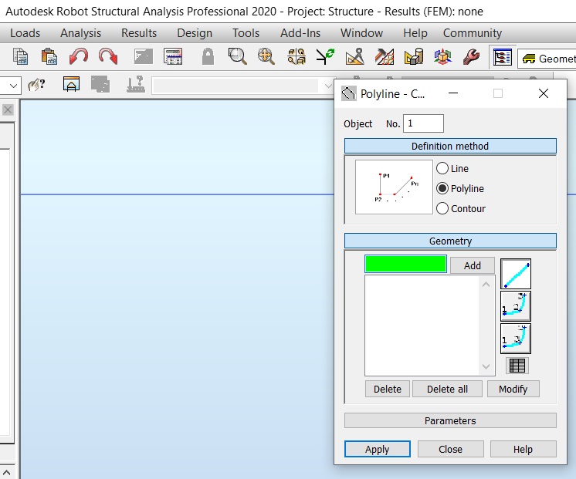Select the Zoom window magnifier icon
The width and height of the screenshot is (576, 479).
pos(237,57)
